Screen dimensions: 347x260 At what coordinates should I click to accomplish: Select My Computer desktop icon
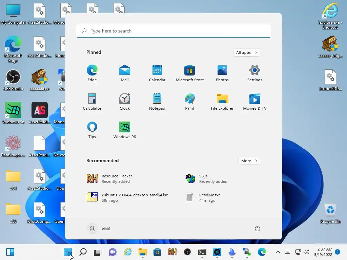coord(13,14)
